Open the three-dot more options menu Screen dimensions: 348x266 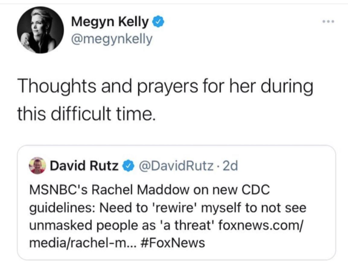[x=328, y=21]
